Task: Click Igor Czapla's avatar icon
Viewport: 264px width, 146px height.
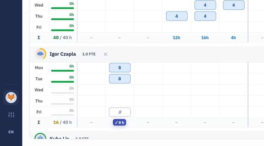Action: pos(40,54)
